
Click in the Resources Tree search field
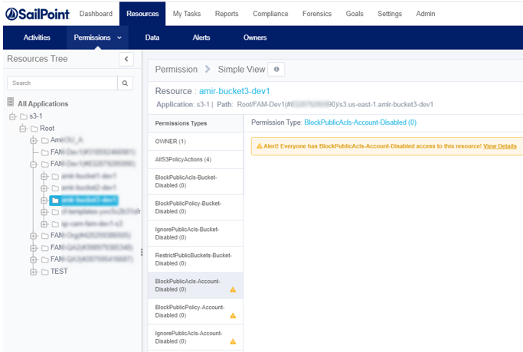[62, 83]
